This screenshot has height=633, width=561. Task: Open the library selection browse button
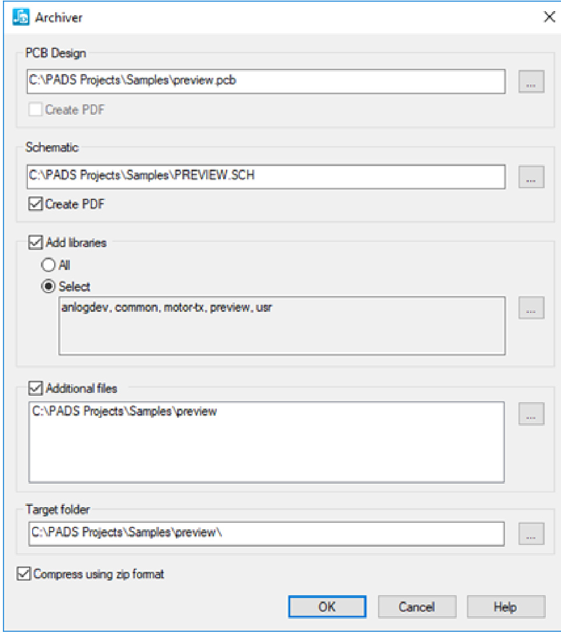[531, 308]
